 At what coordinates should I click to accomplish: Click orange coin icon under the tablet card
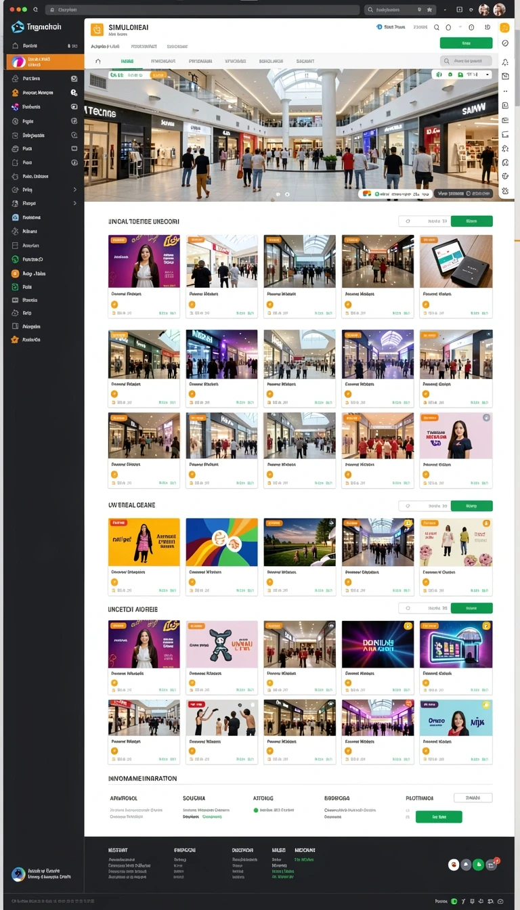coord(426,305)
